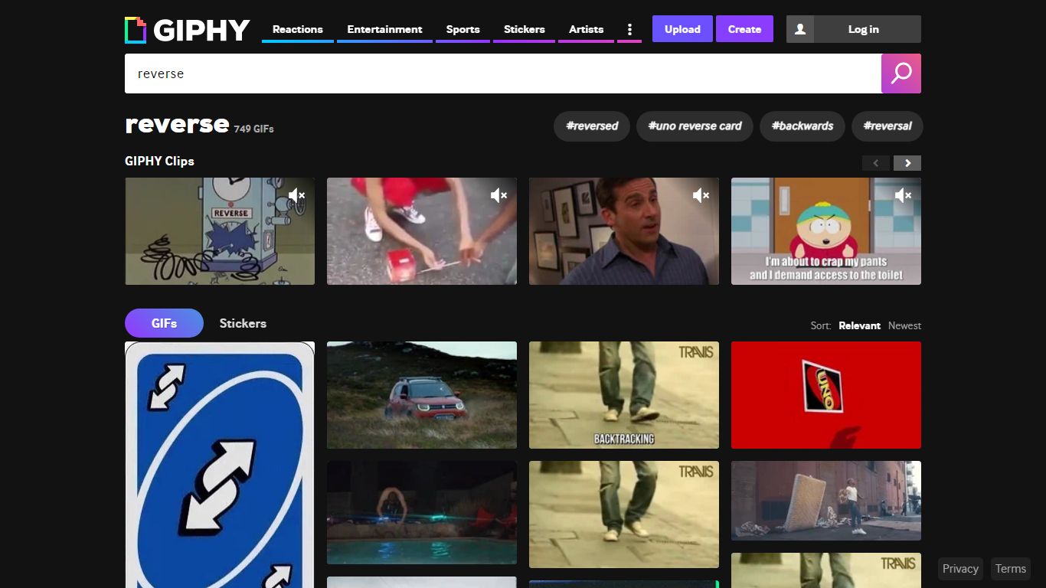The image size is (1046, 588).
Task: Select the #reversal tag
Action: [887, 126]
